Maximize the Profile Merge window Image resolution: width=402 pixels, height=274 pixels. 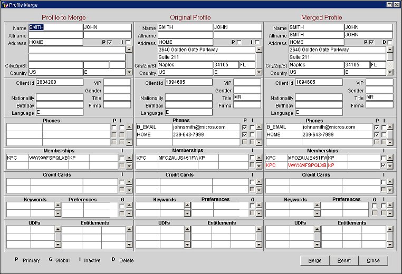coord(389,5)
